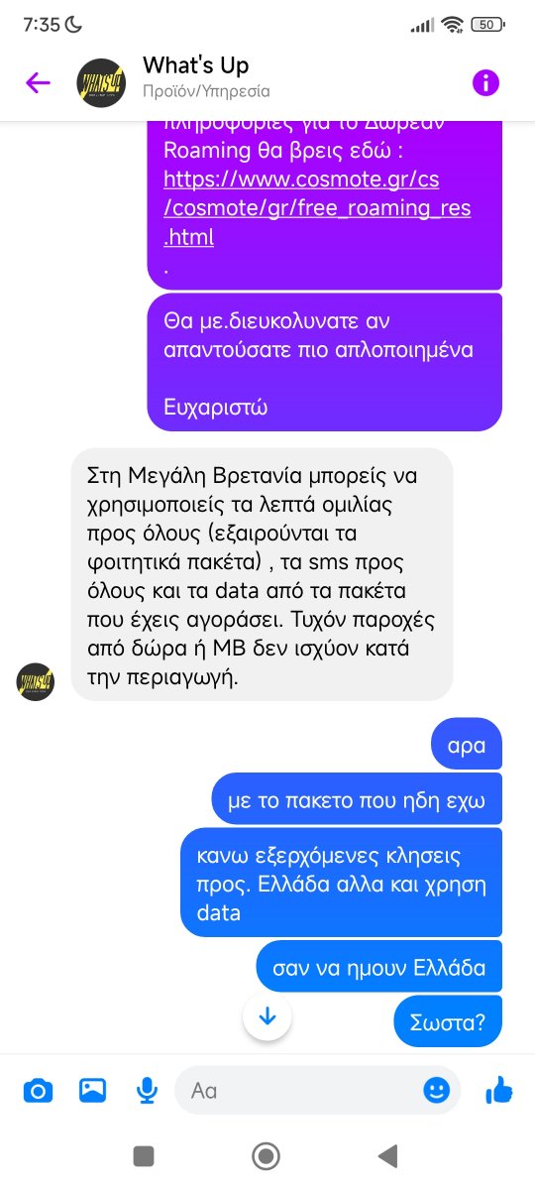The image size is (535, 1190).
Task: Tap the What's Up page title
Action: coord(196,66)
